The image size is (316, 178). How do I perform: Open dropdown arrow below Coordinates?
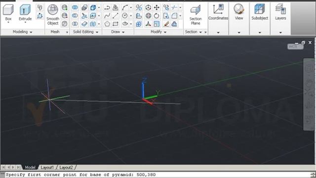(218, 32)
